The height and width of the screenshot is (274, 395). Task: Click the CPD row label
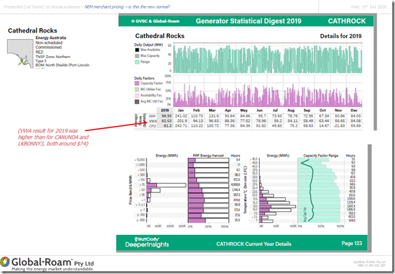coord(152,126)
